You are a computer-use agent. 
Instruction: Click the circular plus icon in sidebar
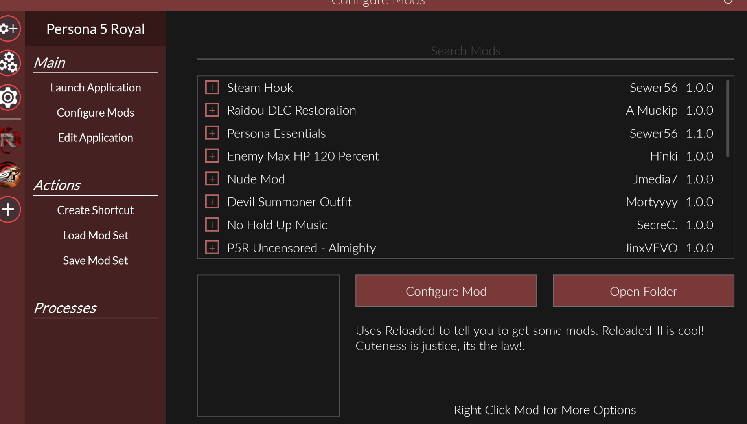click(9, 210)
